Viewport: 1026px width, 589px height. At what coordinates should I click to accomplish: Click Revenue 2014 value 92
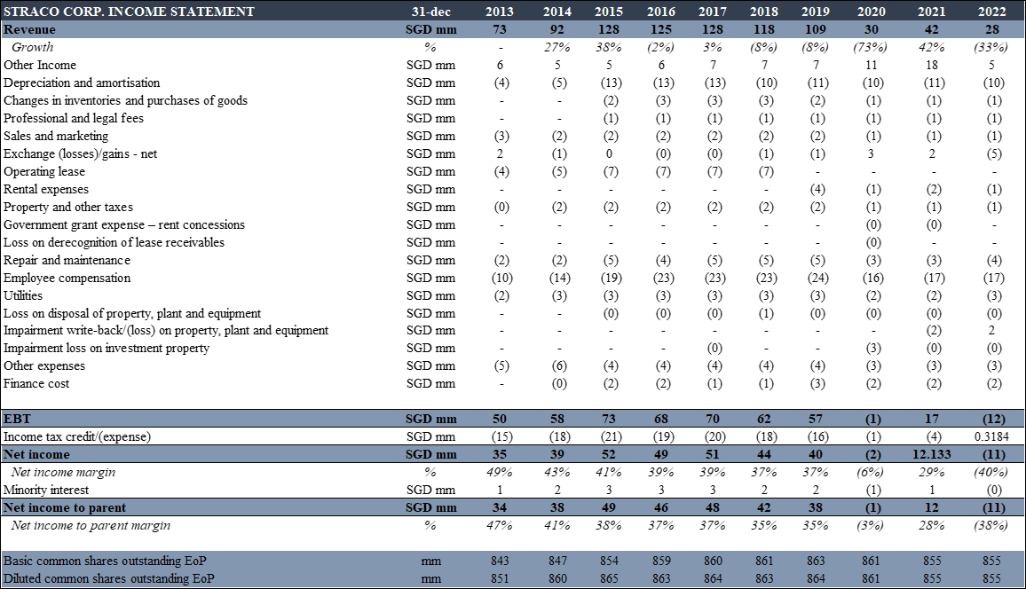(556, 29)
